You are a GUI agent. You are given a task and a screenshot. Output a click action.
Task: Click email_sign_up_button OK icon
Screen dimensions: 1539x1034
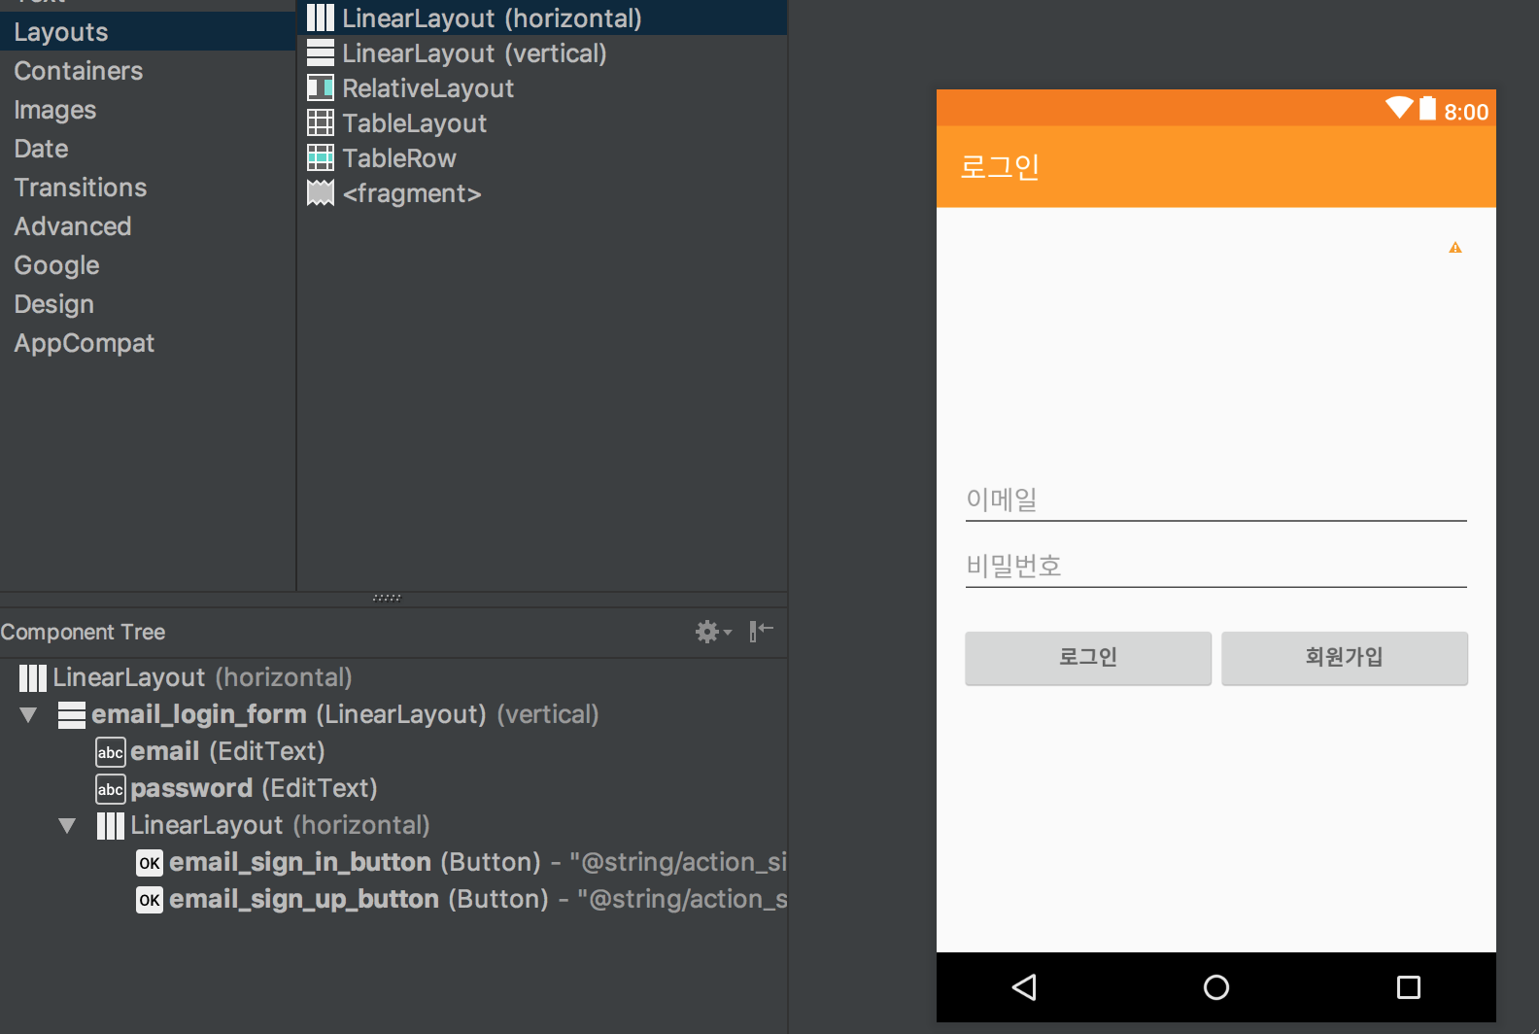click(150, 899)
